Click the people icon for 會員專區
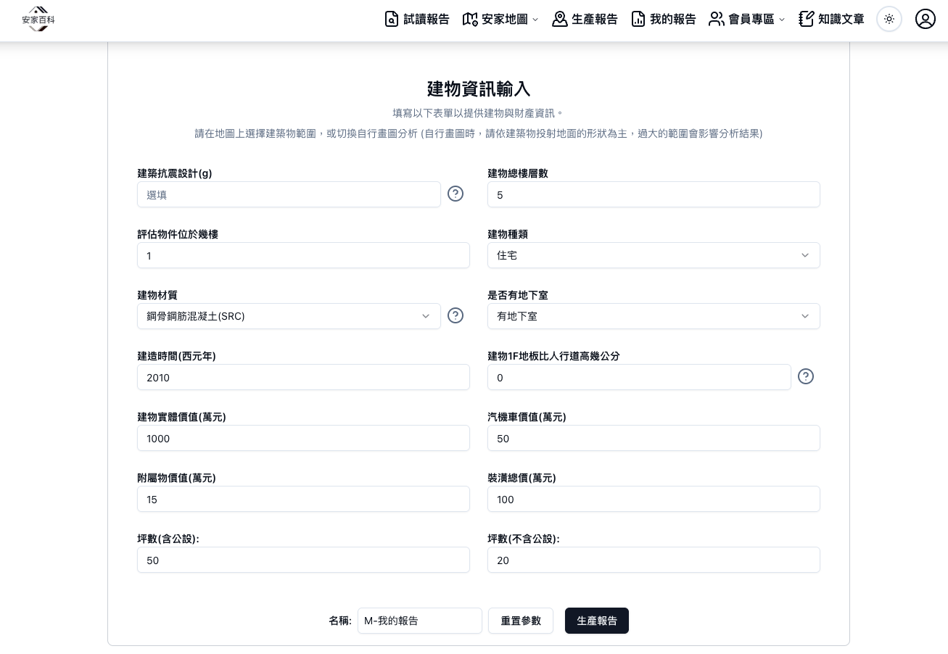 tap(717, 19)
